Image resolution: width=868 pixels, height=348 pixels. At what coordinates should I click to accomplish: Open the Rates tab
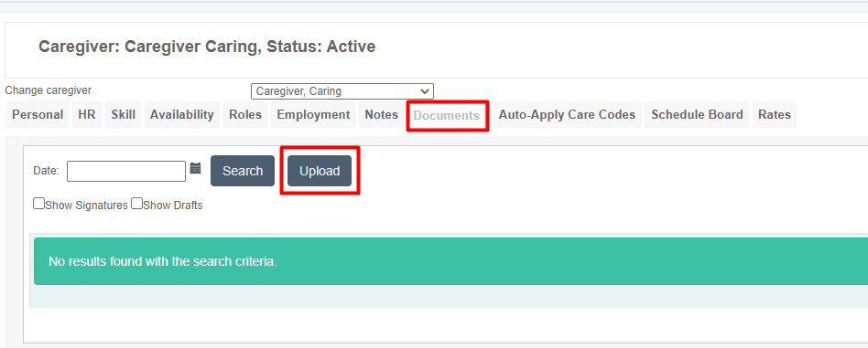(x=775, y=115)
